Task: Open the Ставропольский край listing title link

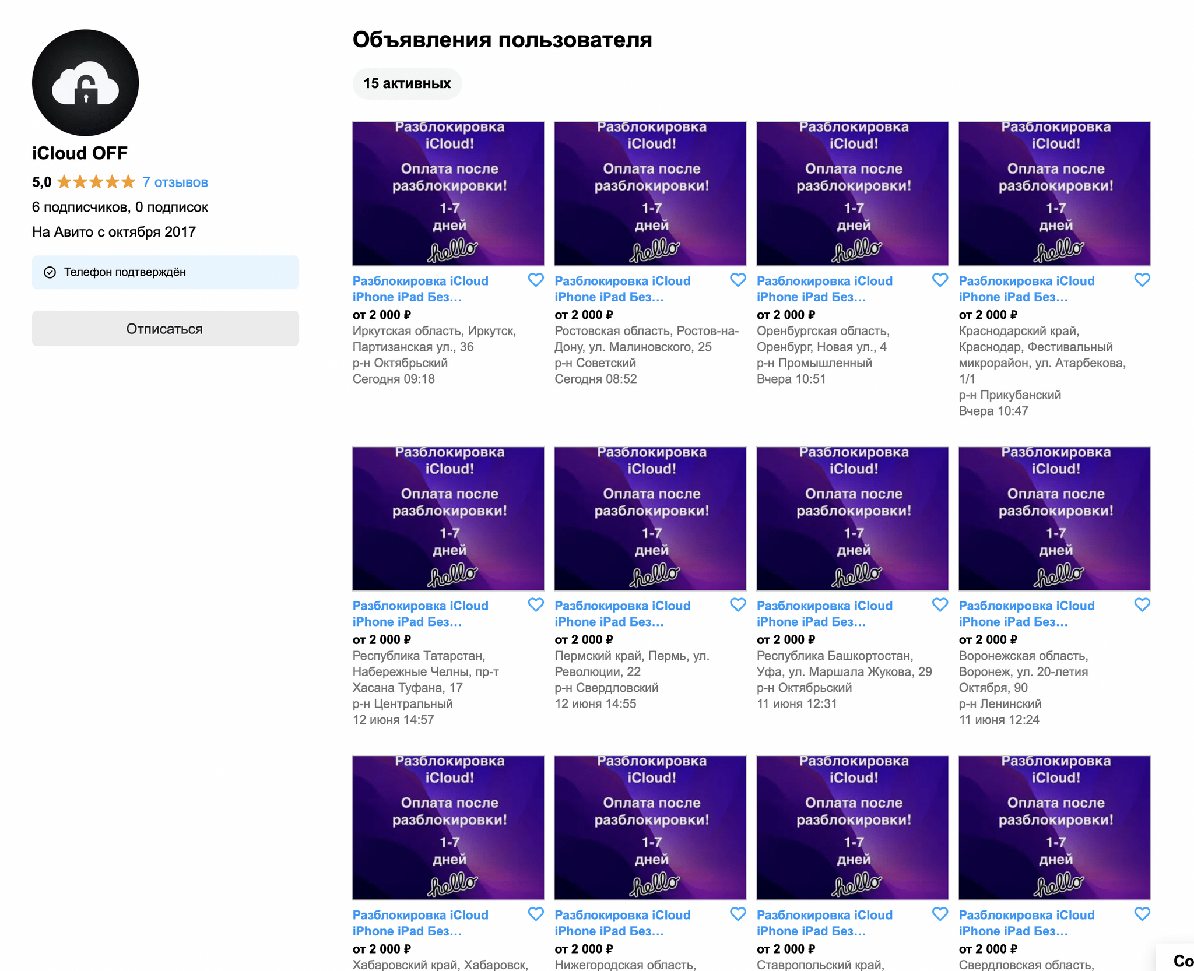Action: pos(824,923)
